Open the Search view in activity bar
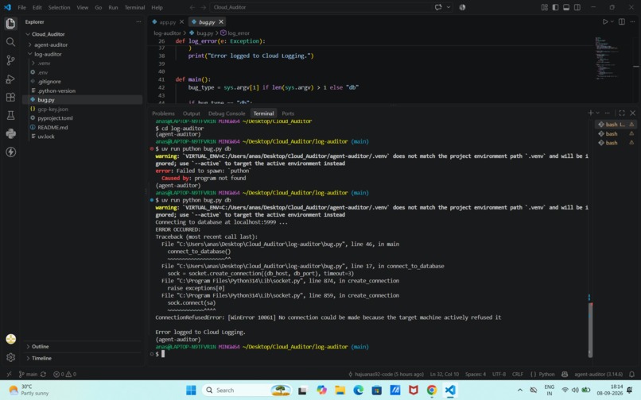 10,42
